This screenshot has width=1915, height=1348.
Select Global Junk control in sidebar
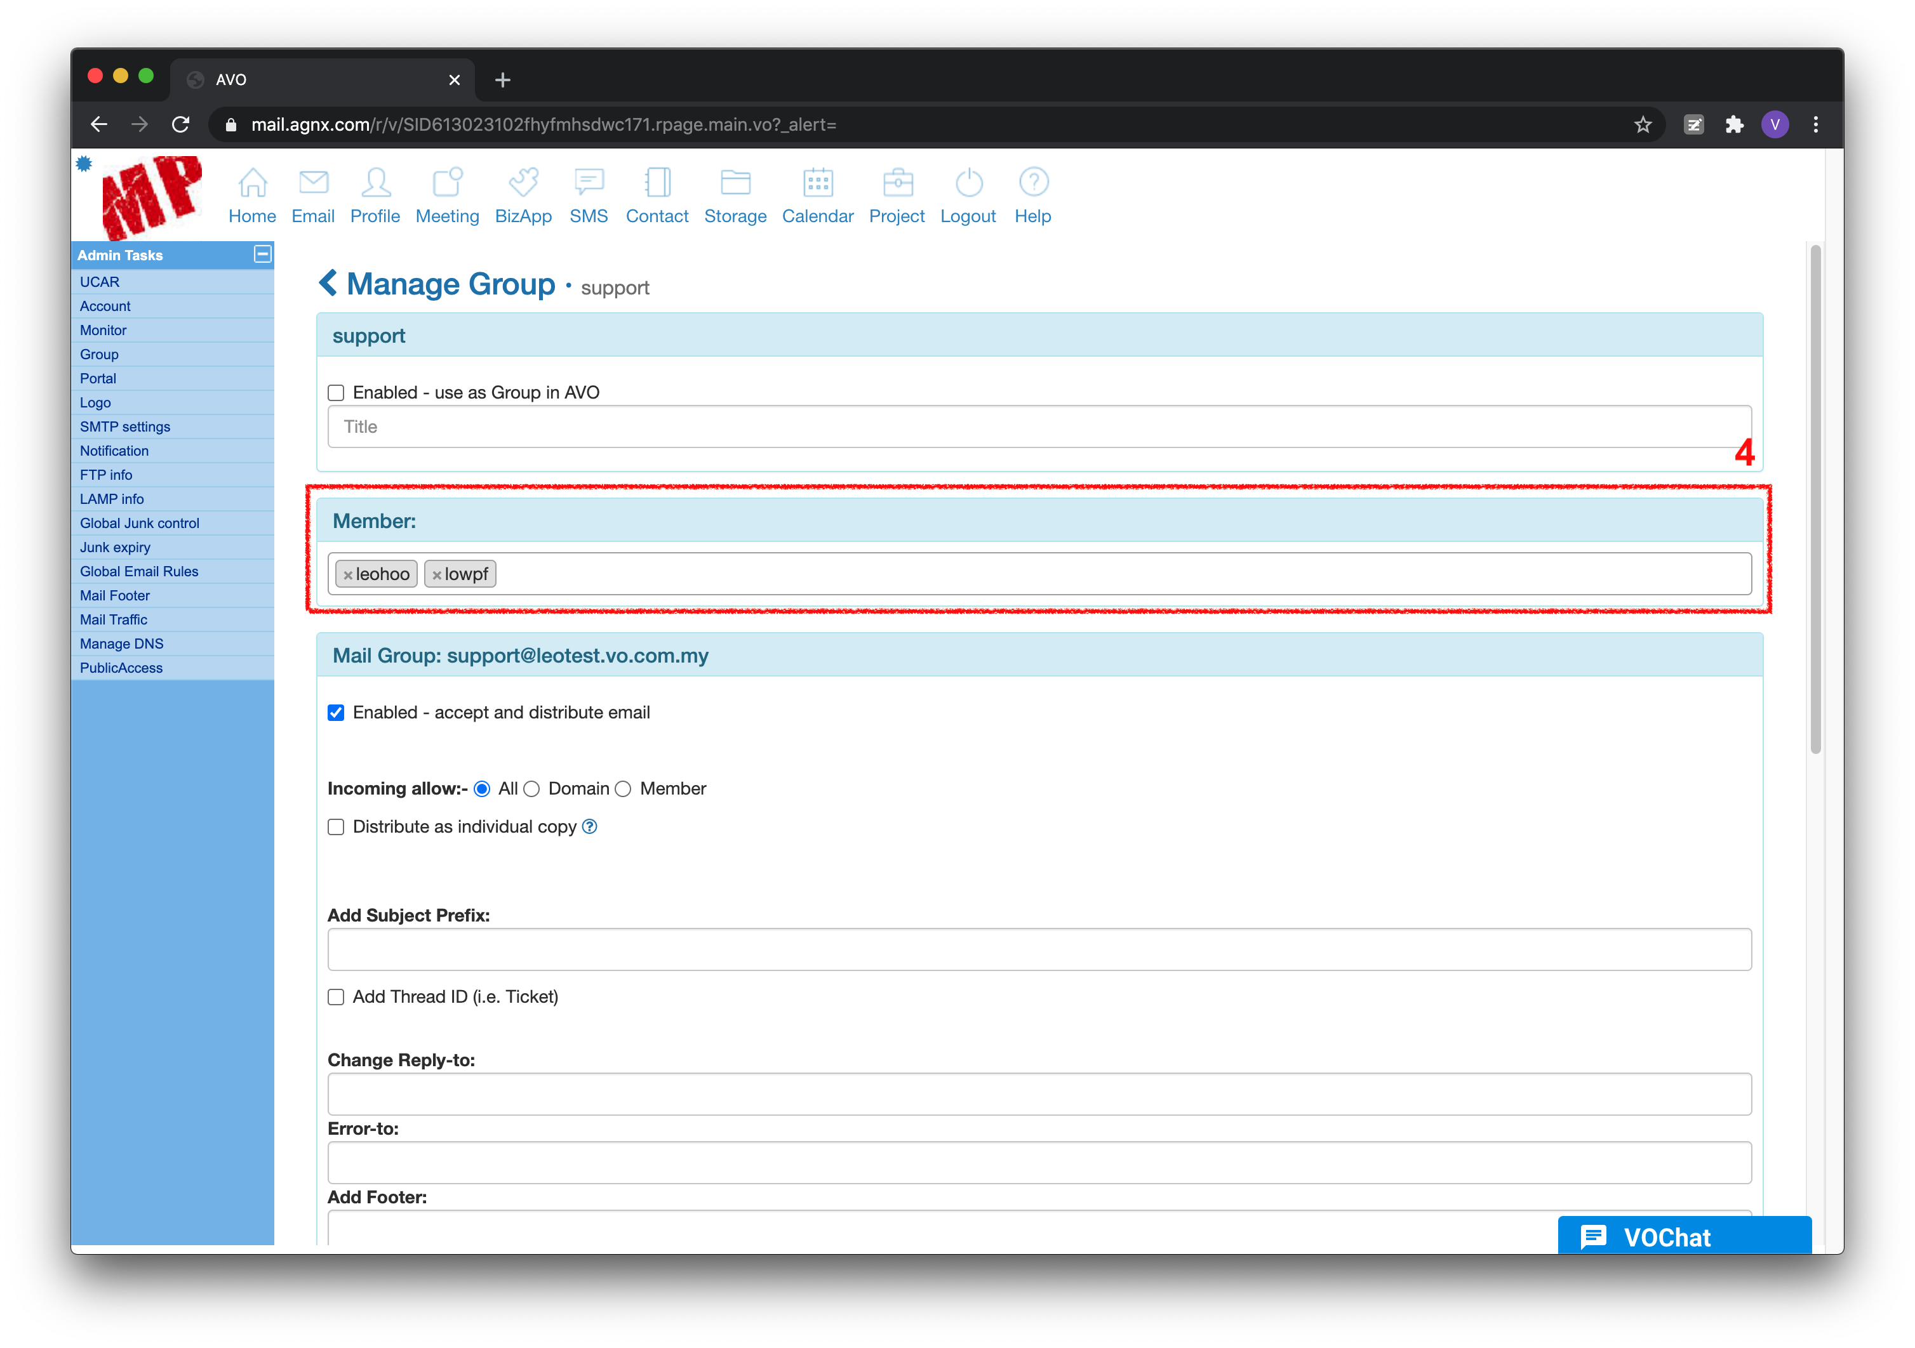[x=139, y=524]
